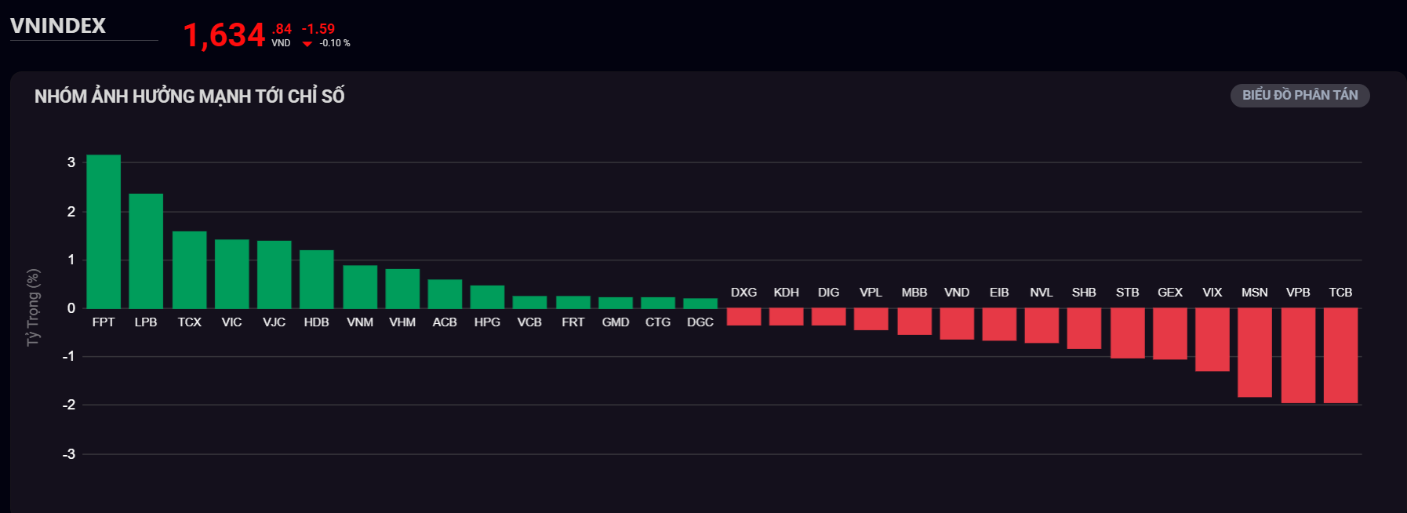Click the TCX bar in chart

tap(189, 270)
